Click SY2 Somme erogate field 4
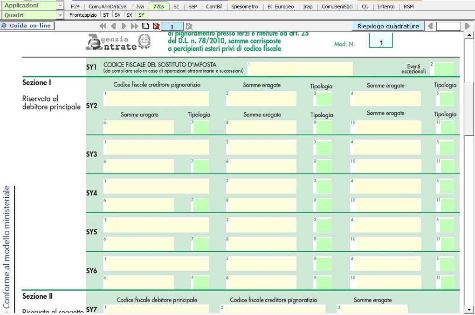475x315 pixels. (x=387, y=99)
